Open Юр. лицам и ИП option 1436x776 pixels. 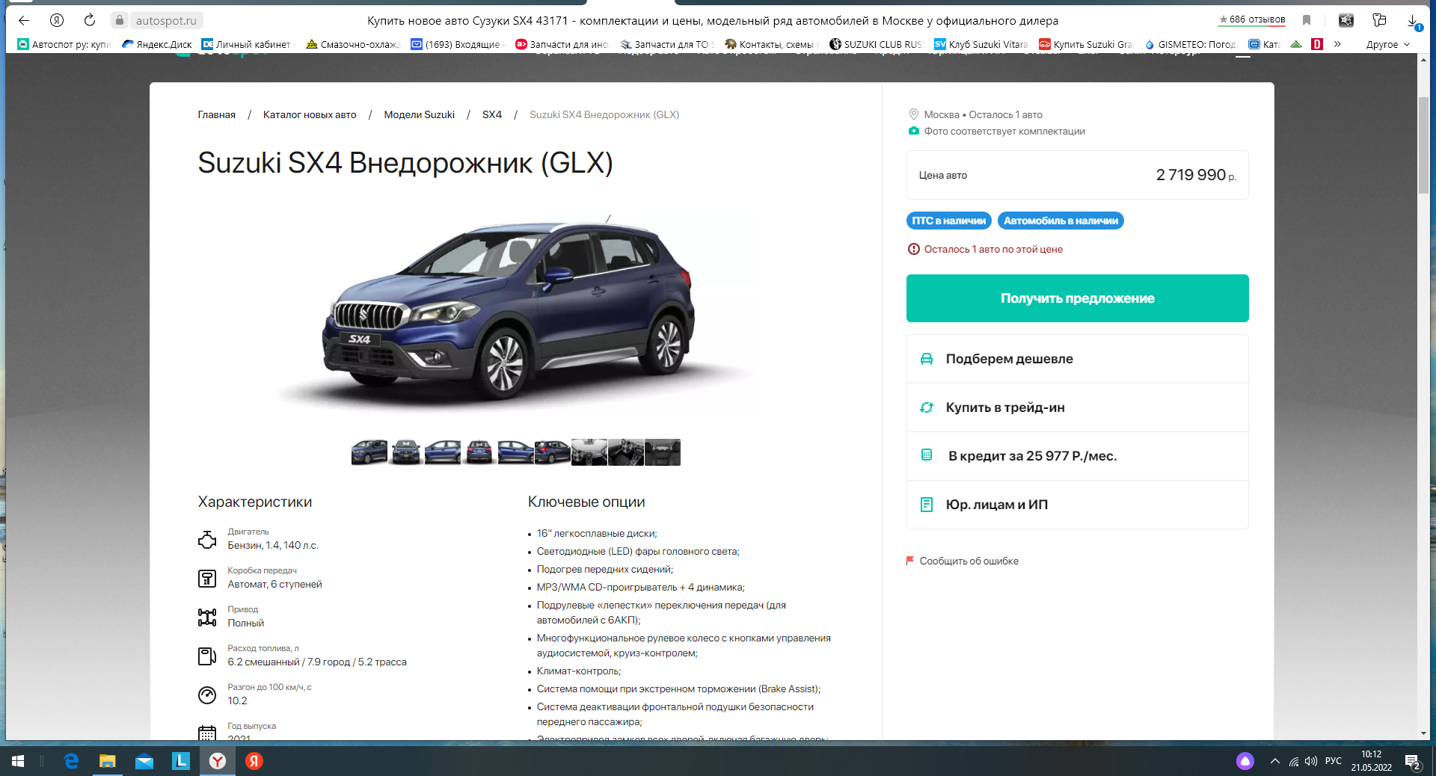coord(1077,505)
